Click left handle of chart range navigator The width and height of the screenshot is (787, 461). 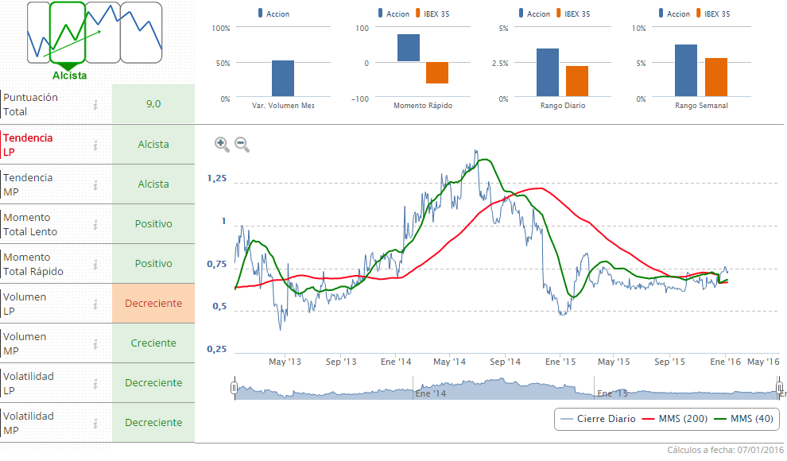(x=235, y=388)
